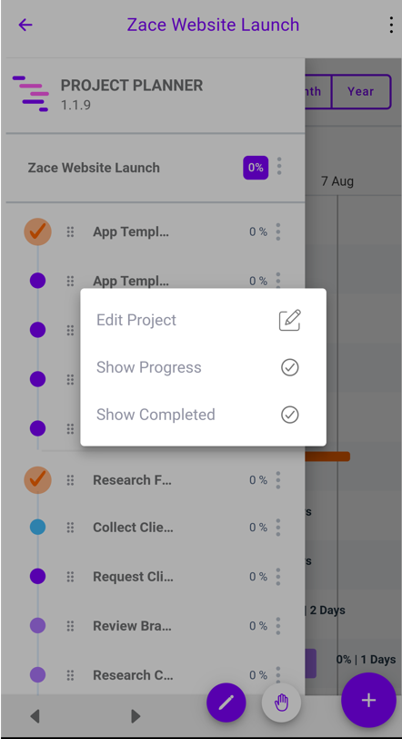The image size is (402, 739).
Task: Tap the purple plus add button
Action: pyautogui.click(x=368, y=701)
